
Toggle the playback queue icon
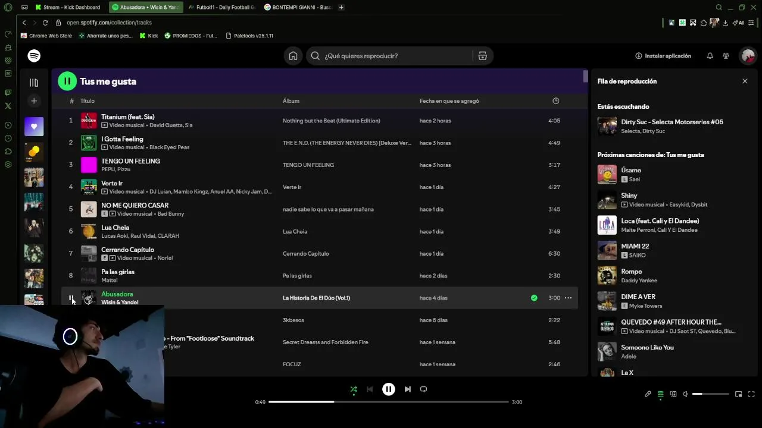pos(660,394)
